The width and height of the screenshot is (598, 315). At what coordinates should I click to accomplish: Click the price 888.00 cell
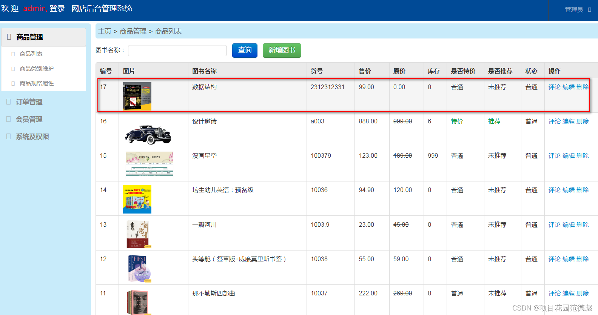click(x=368, y=121)
